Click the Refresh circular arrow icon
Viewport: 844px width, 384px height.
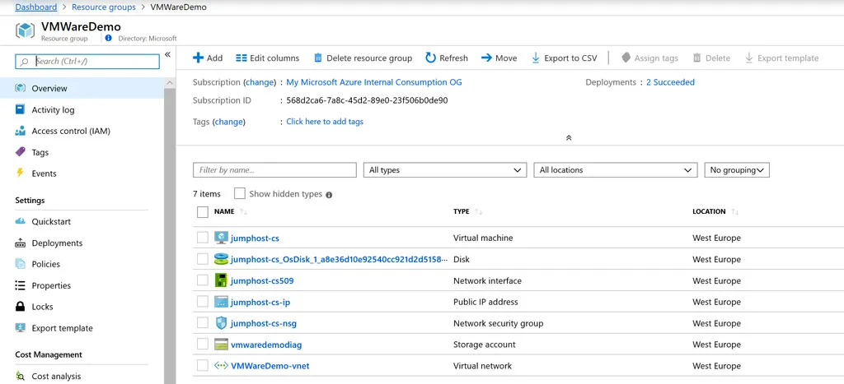[430, 58]
